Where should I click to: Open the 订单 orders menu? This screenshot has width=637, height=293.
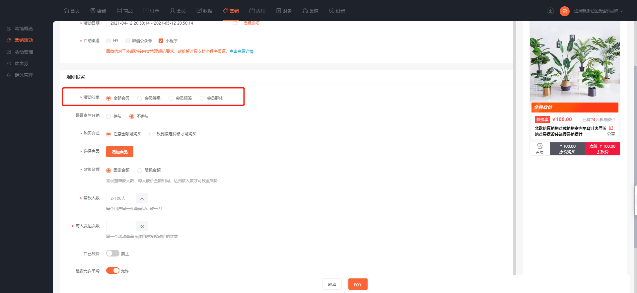pos(151,11)
